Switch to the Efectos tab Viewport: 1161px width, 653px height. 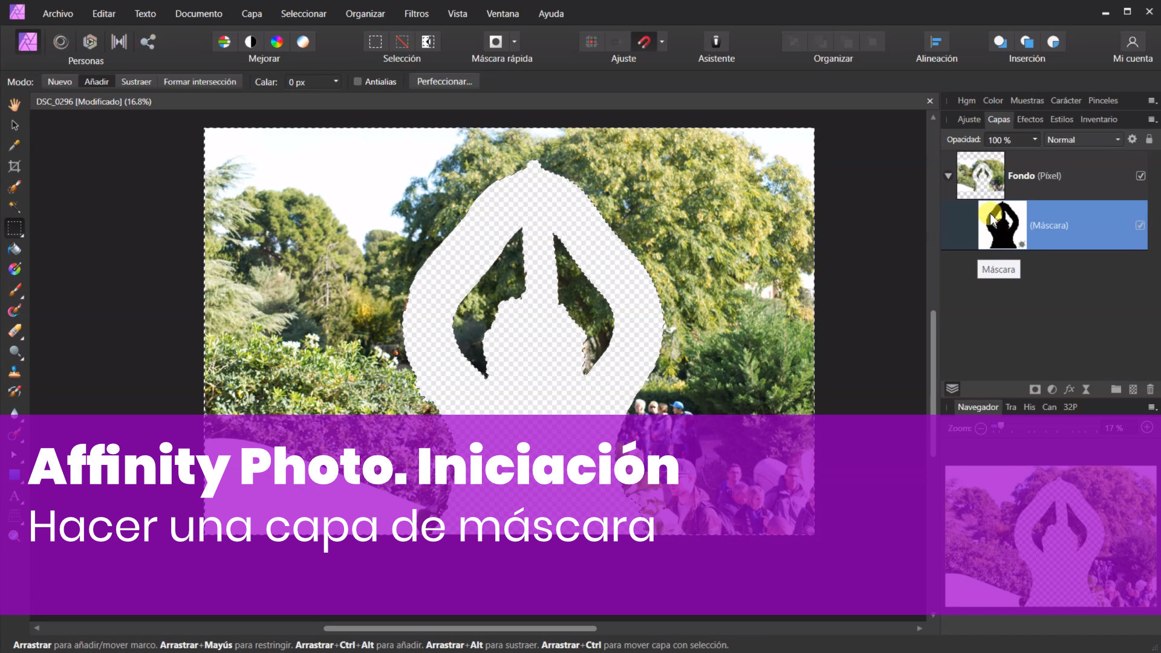point(1030,120)
